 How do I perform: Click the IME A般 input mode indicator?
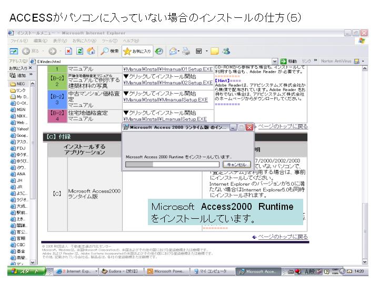(310, 271)
